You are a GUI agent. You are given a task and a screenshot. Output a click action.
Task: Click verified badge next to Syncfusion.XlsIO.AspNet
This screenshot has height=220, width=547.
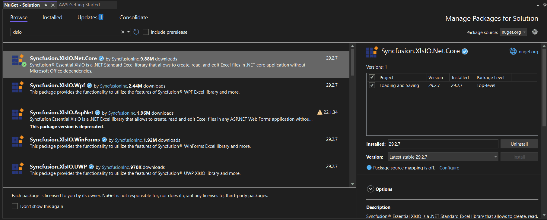coord(98,113)
